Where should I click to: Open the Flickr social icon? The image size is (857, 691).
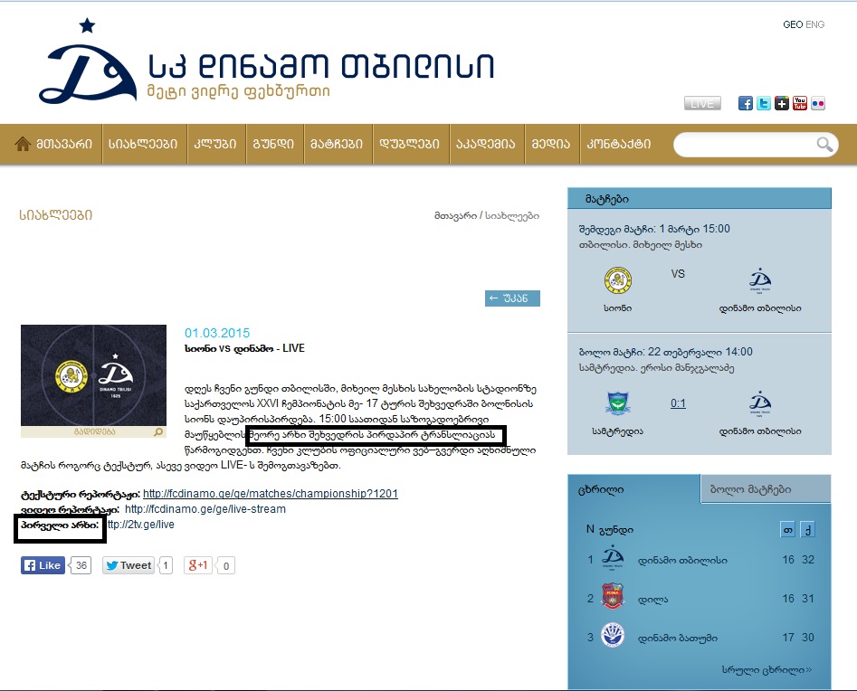pos(818,103)
